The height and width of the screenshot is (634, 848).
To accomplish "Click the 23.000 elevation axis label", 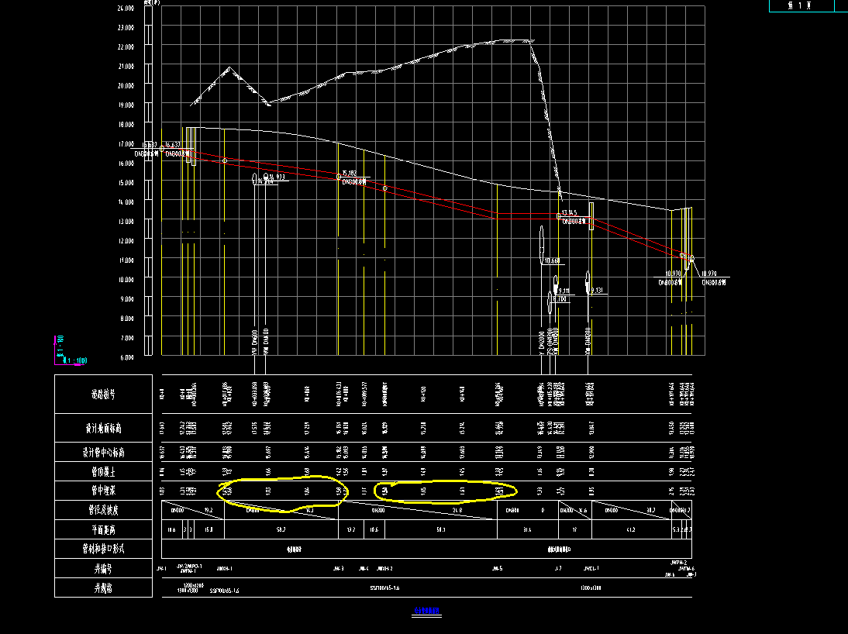I will (x=126, y=28).
